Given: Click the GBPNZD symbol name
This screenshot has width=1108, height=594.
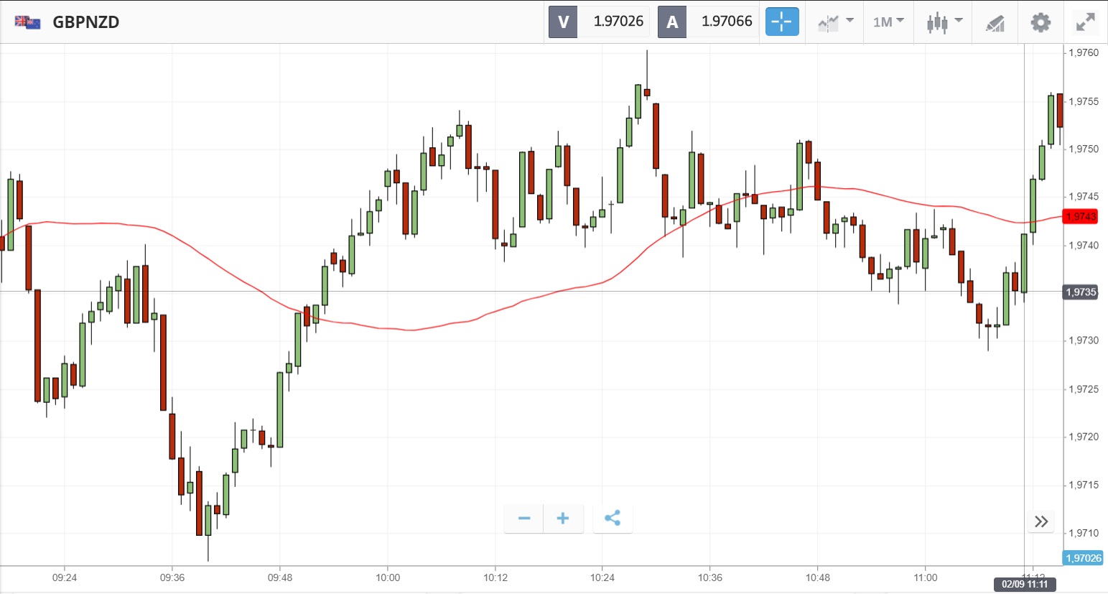Looking at the screenshot, I should 86,22.
